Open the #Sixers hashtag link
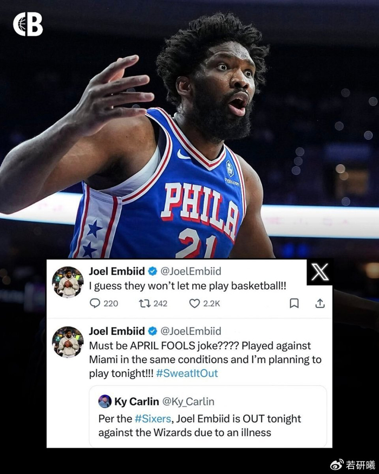 pyautogui.click(x=153, y=419)
